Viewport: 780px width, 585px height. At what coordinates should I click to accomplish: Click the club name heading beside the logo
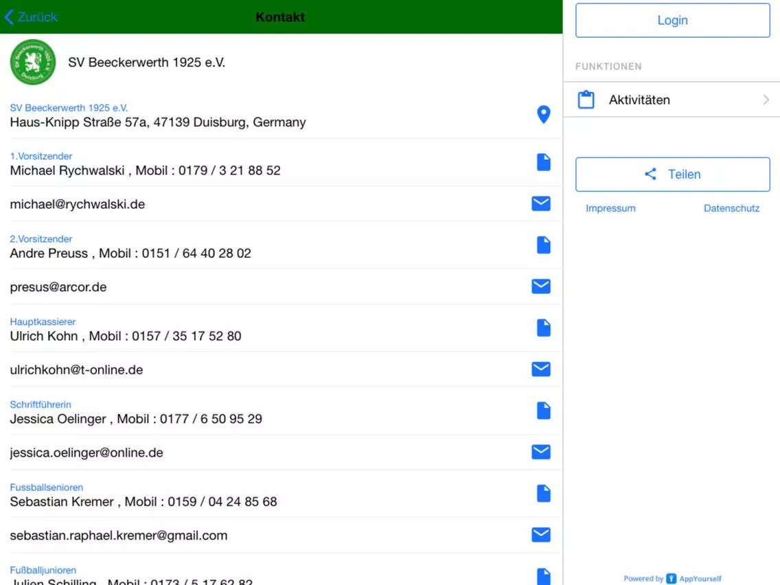pos(147,62)
